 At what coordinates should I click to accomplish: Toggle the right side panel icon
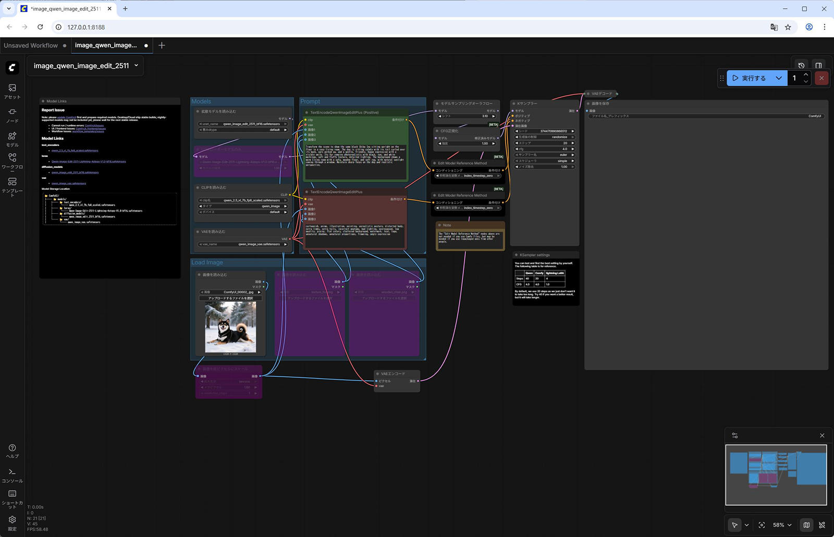pos(819,66)
